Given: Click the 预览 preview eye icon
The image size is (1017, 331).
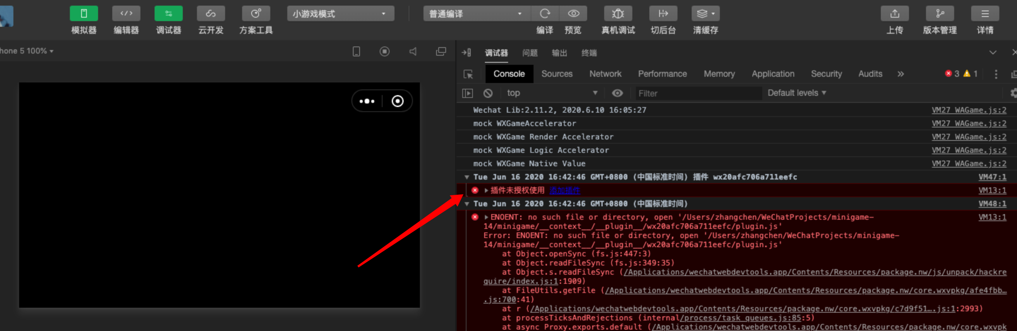Looking at the screenshot, I should (x=573, y=14).
